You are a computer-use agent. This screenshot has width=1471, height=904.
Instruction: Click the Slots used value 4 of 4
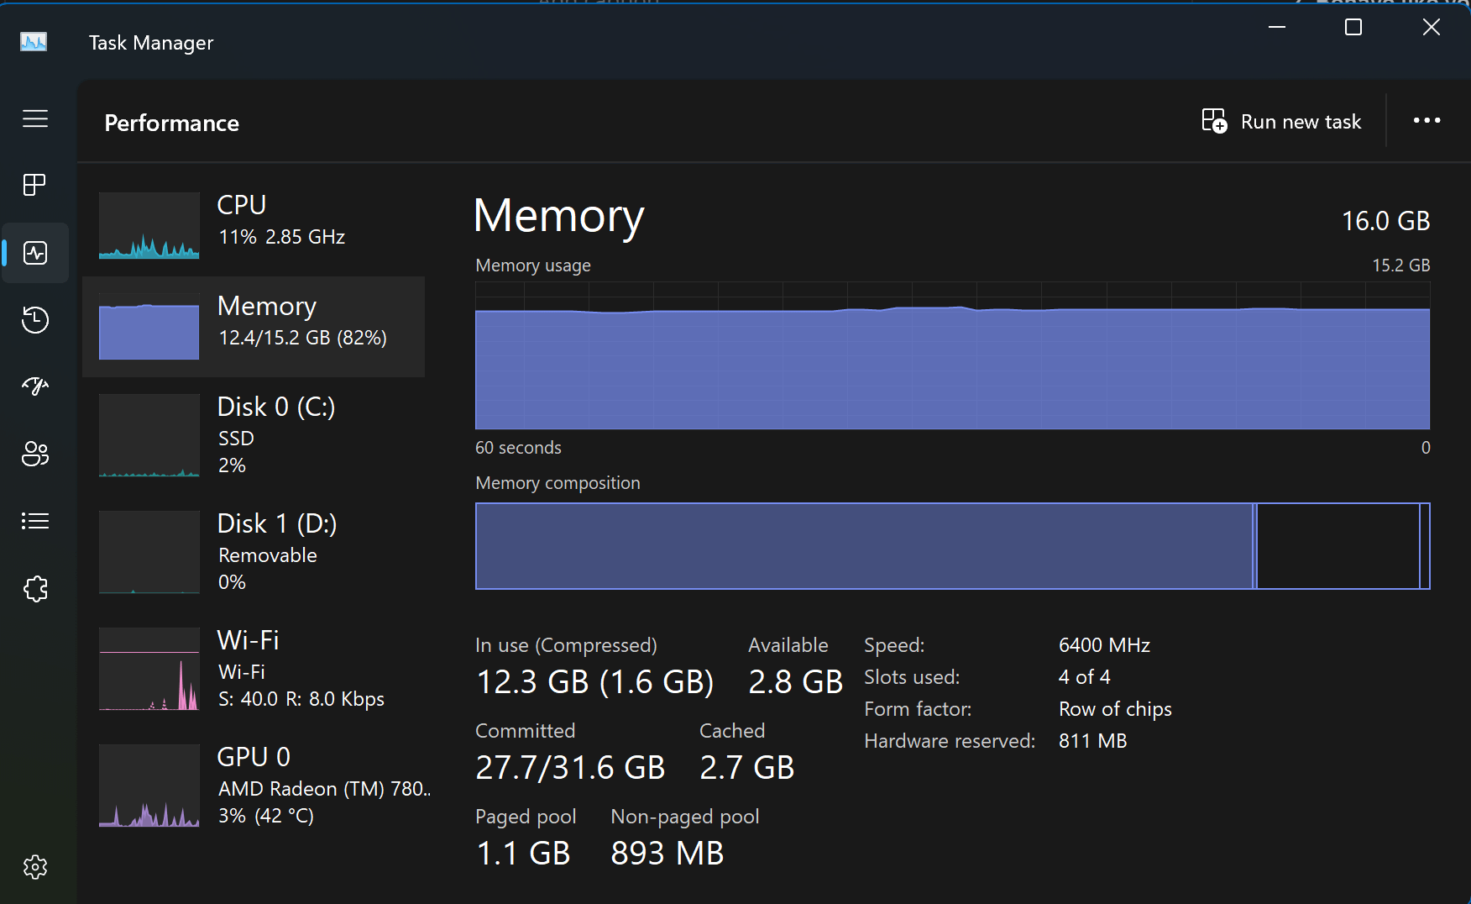coord(1084,677)
